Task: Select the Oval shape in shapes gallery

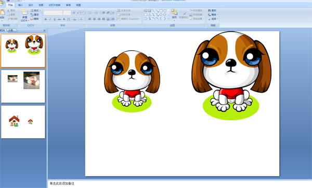Action: coord(165,11)
